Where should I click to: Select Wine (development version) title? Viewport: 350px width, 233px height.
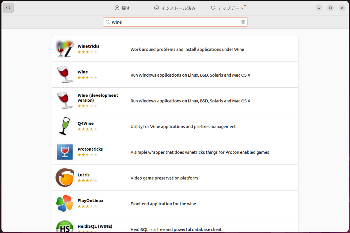98,98
